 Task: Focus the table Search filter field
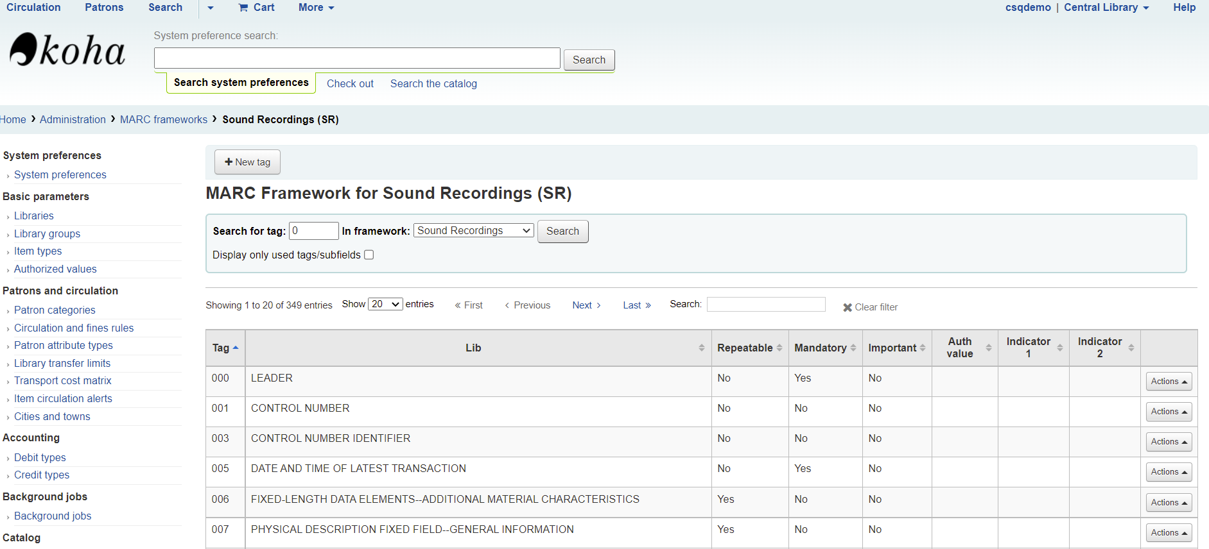[766, 304]
